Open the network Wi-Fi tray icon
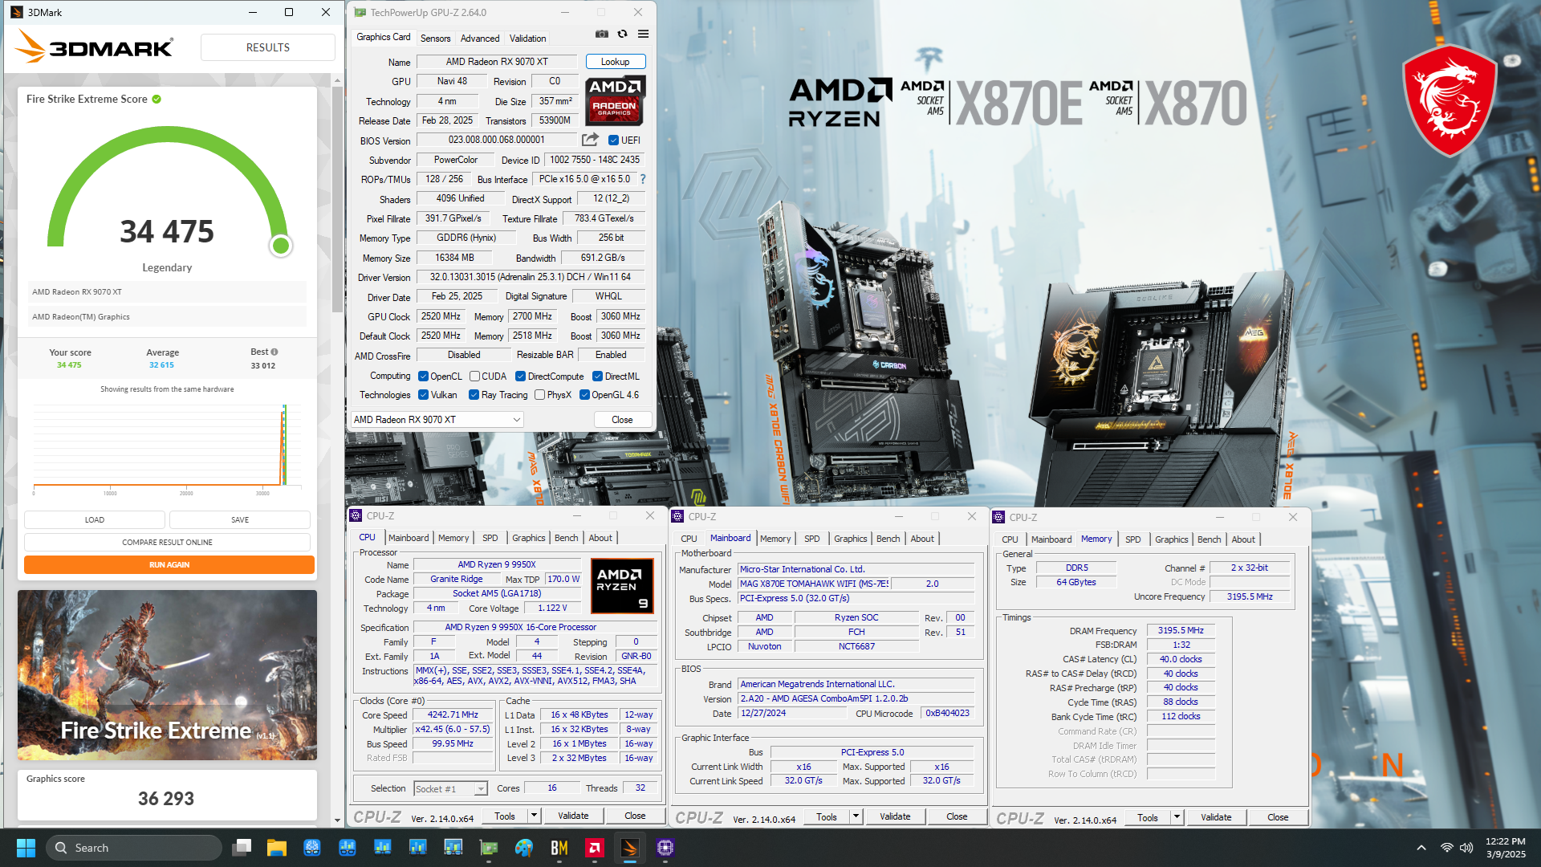The height and width of the screenshot is (867, 1541). point(1446,848)
